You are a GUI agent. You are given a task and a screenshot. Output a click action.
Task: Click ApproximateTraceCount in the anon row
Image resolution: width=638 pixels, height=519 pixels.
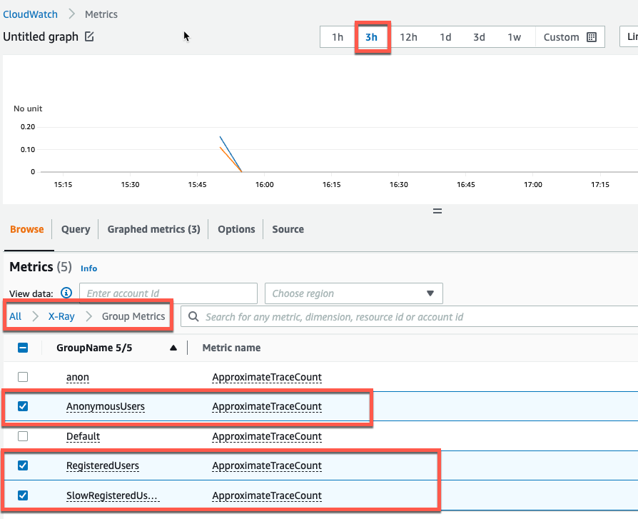267,378
